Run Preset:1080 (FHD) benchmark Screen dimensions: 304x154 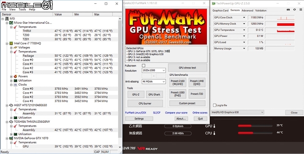coord(178,94)
